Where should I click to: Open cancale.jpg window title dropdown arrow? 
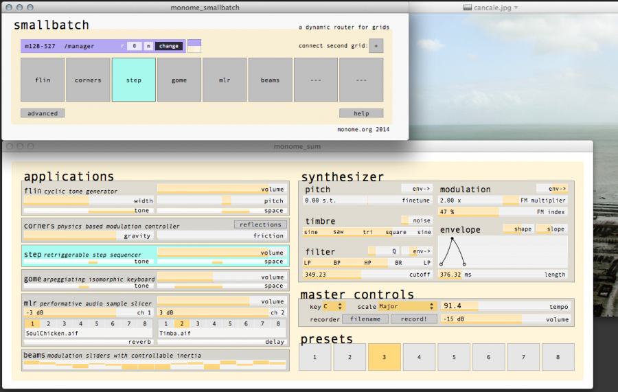[516, 8]
